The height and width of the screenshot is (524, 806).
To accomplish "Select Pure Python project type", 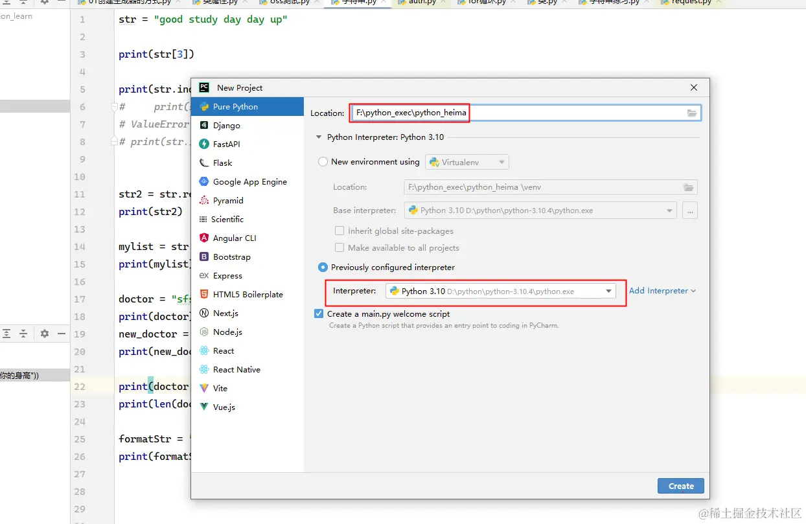I will point(248,107).
